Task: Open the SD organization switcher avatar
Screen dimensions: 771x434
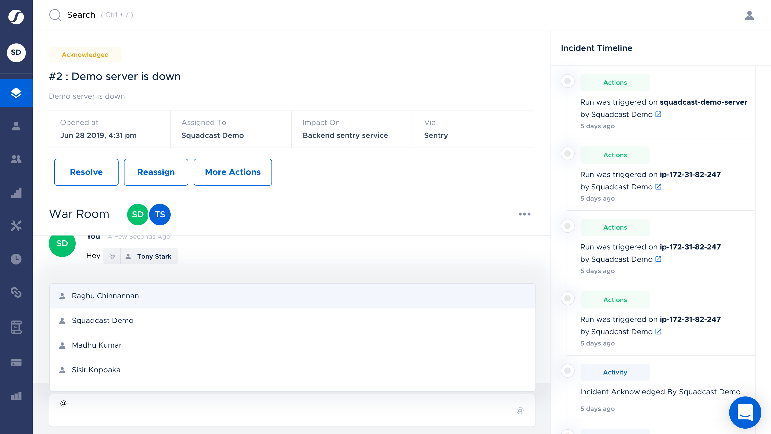Action: click(16, 52)
